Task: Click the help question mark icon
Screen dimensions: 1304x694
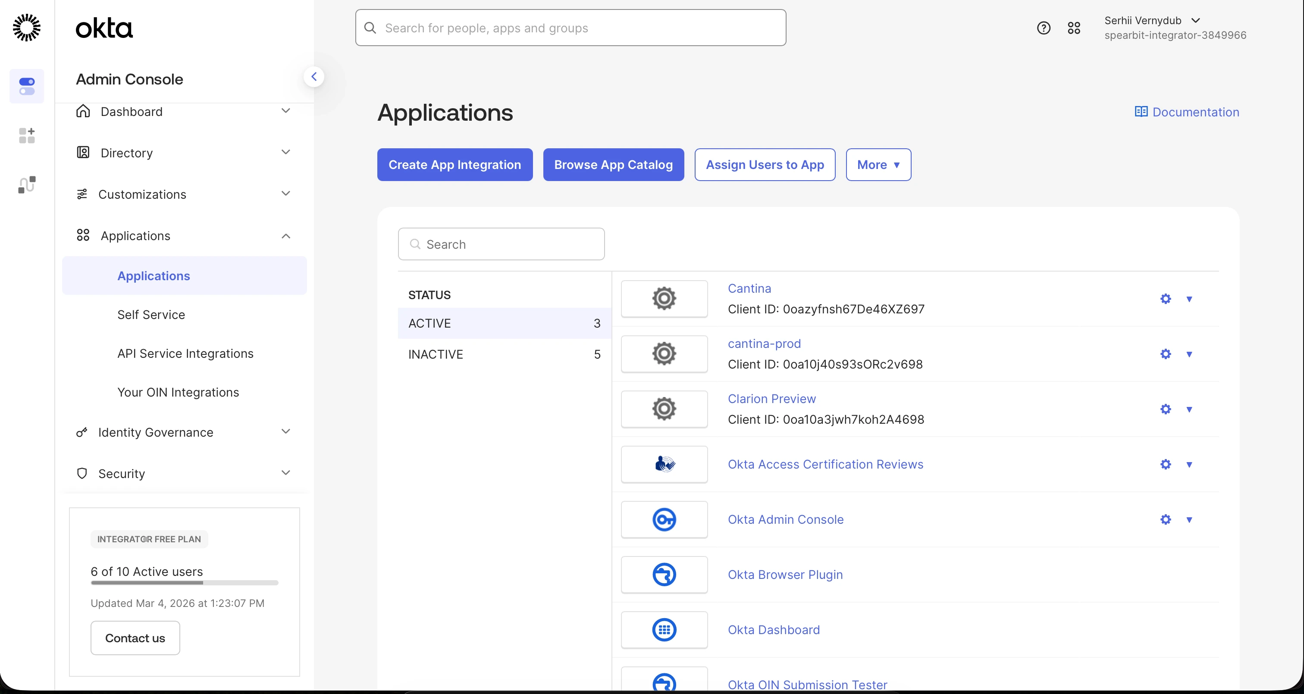Action: pos(1043,28)
